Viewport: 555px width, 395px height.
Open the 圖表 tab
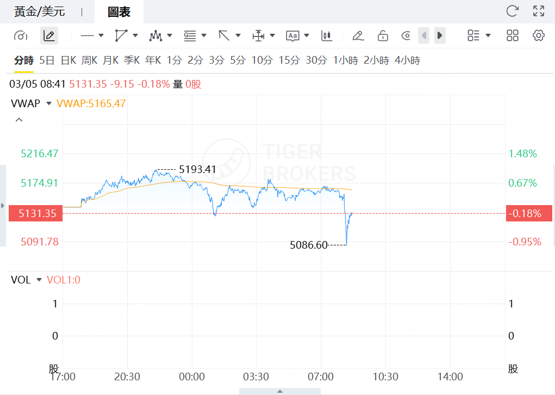119,11
